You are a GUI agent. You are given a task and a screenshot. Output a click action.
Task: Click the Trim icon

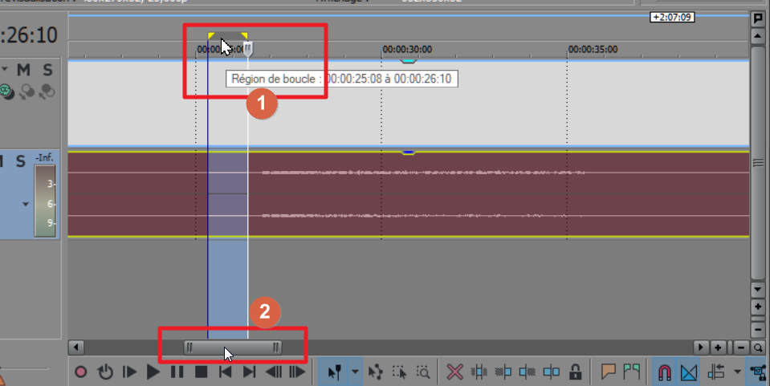[x=479, y=372]
